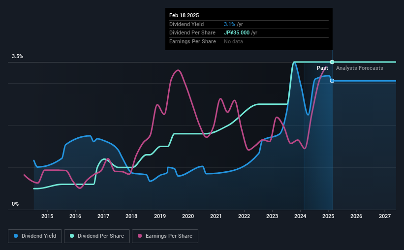Screen dimensions: 404x250
Task: Click the 2017 x-axis label
Action: tap(103, 216)
